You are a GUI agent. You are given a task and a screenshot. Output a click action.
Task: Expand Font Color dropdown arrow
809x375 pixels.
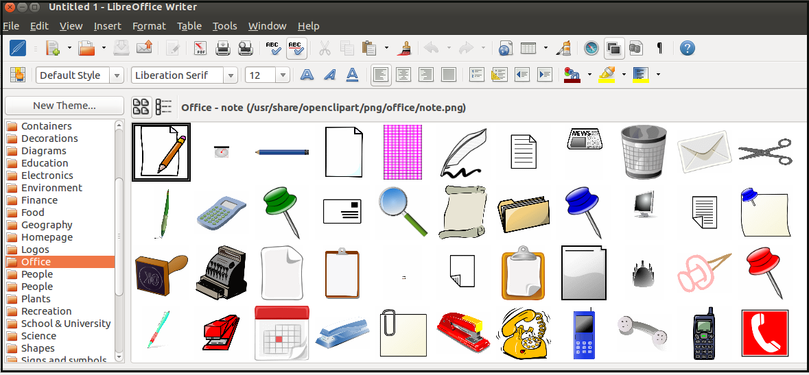pos(589,75)
